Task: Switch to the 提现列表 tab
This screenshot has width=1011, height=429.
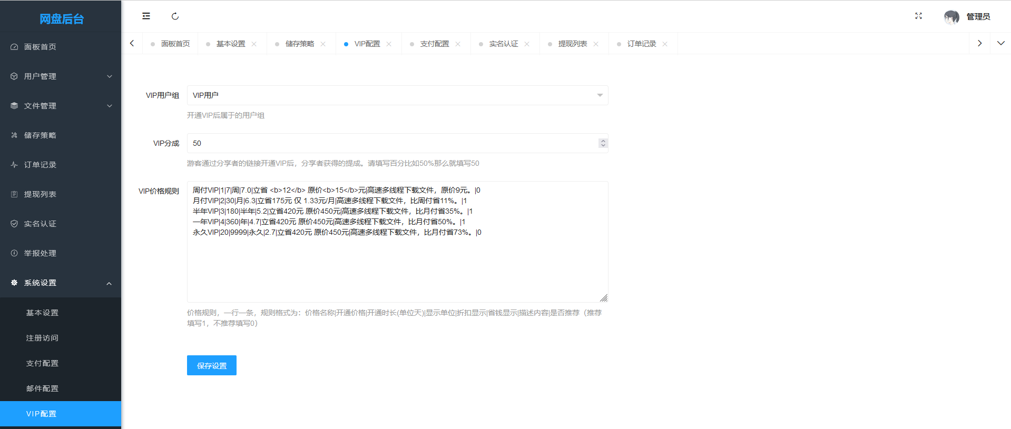Action: click(572, 44)
